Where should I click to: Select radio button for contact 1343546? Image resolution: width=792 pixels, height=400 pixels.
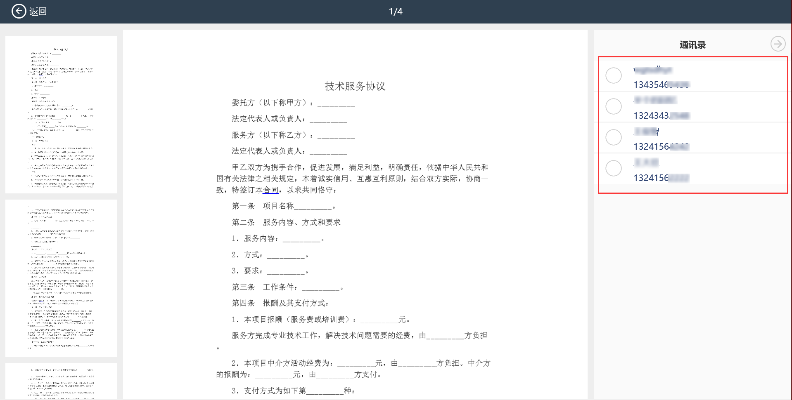[x=613, y=75]
